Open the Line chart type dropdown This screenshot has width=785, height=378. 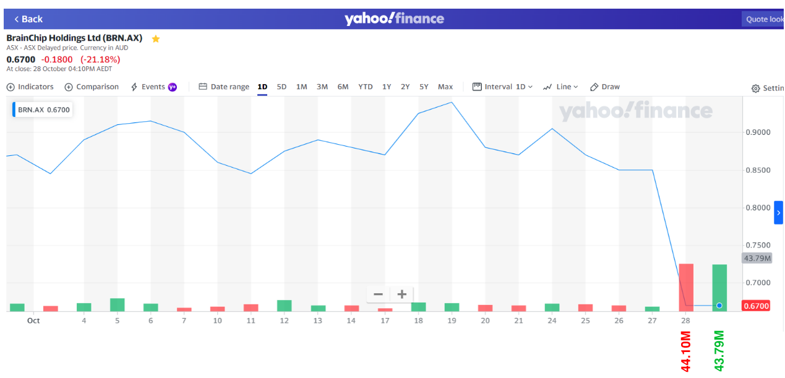click(560, 87)
